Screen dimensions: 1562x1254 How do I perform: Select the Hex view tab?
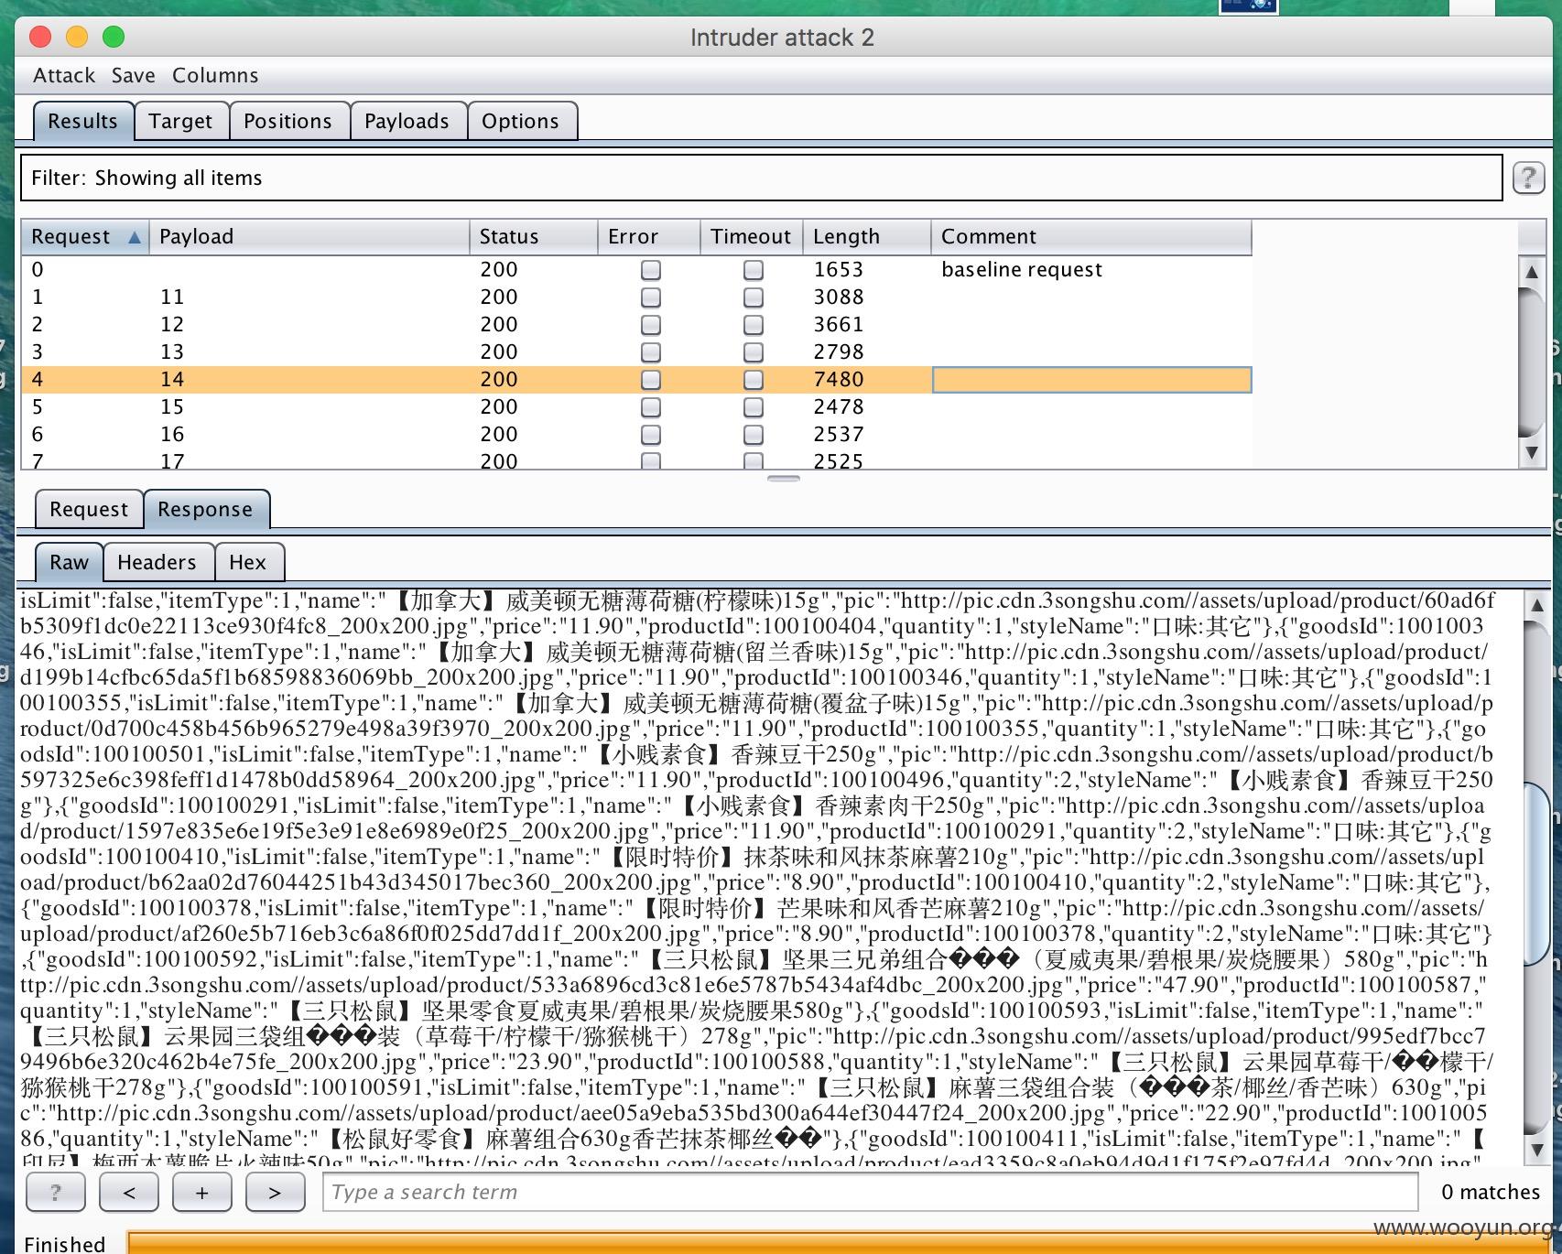[x=248, y=562]
